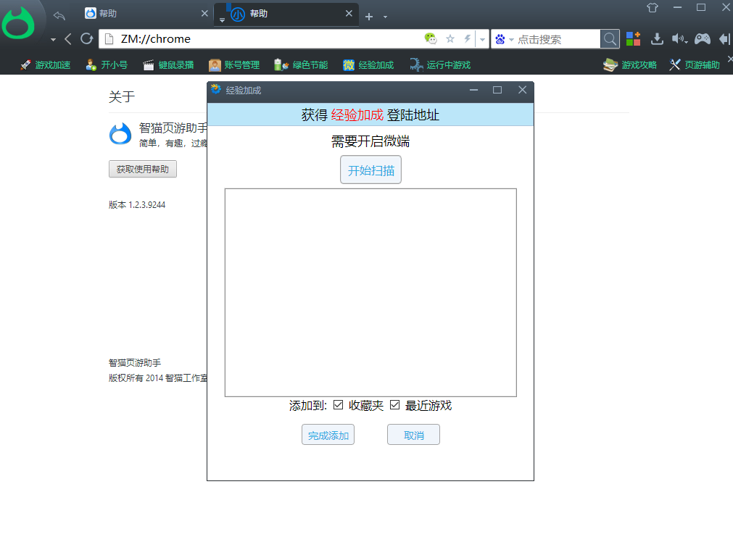The width and height of the screenshot is (733, 550).
Task: Open the gamepad icon
Action: [702, 39]
